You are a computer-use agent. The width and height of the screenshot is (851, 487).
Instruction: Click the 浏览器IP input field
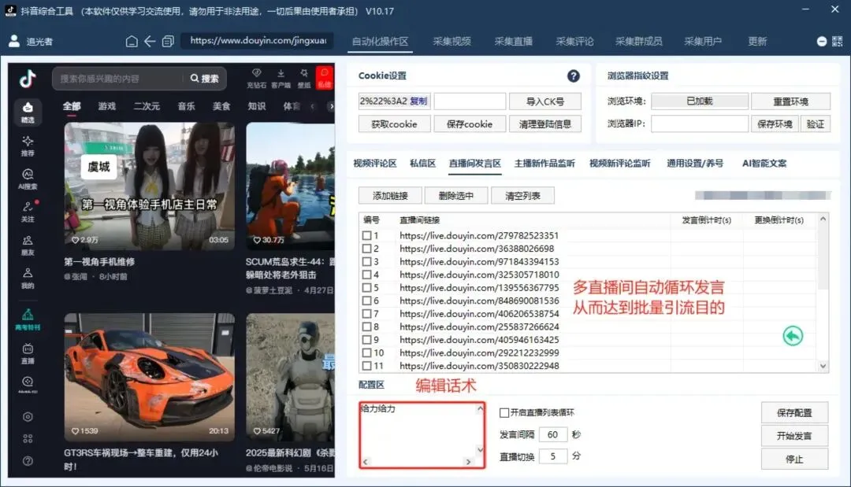point(700,124)
